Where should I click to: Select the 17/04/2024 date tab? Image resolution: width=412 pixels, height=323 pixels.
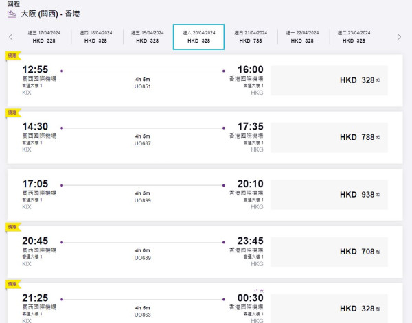click(x=44, y=37)
